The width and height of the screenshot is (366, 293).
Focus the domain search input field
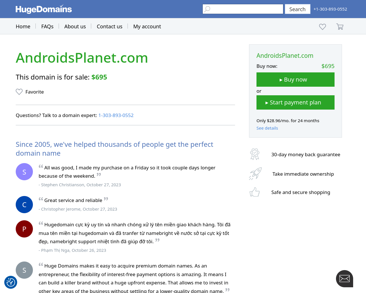coord(243,9)
